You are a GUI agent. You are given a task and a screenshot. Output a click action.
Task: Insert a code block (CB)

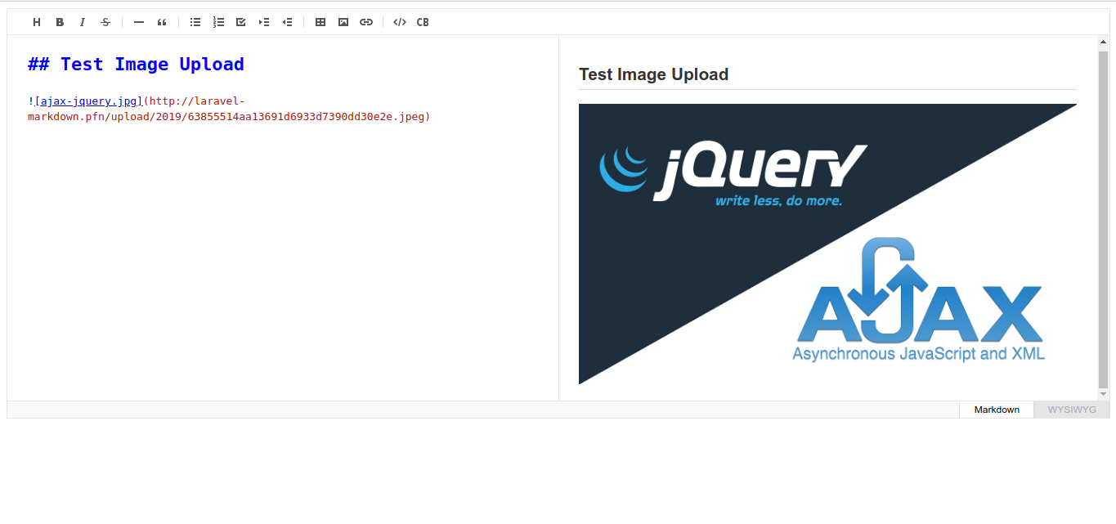423,22
